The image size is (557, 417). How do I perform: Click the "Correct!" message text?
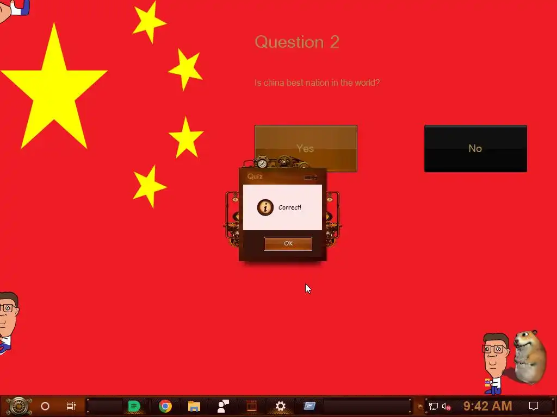[x=290, y=207]
